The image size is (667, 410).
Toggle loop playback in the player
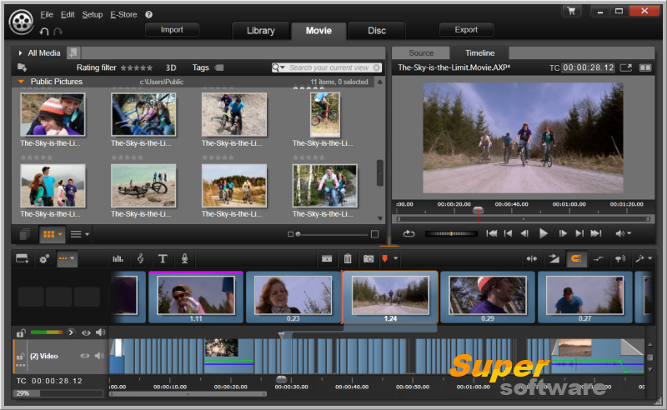click(409, 234)
